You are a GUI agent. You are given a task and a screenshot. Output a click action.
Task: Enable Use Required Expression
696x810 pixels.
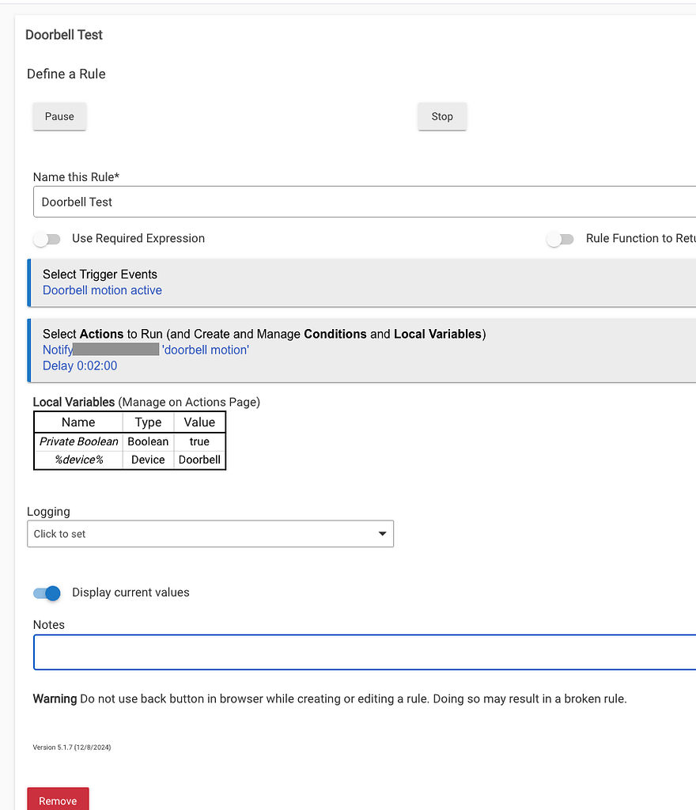[x=47, y=238]
